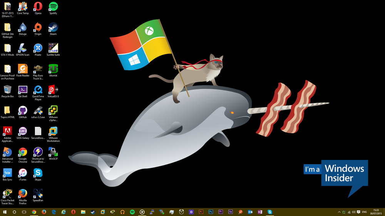Viewport: 385px width, 216px height.
Task: Launch Opera from the desktop shortcut
Action: pyautogui.click(x=38, y=8)
